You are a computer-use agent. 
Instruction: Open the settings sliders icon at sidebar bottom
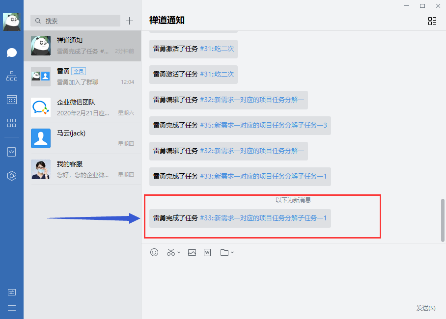tap(12, 292)
